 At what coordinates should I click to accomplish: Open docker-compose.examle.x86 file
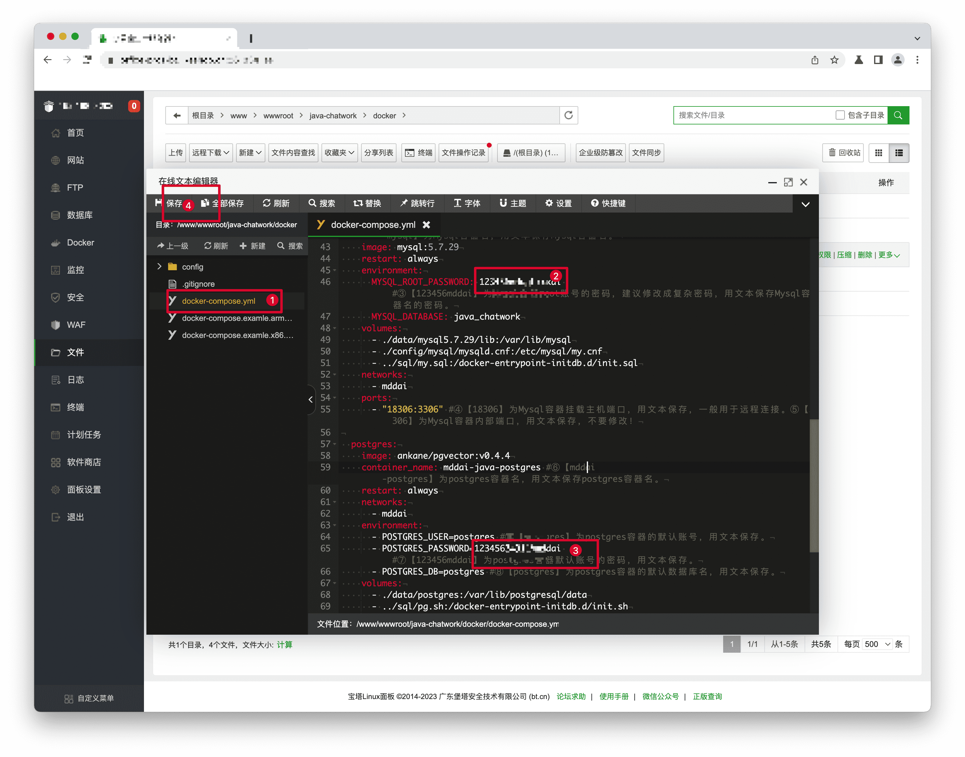(x=238, y=335)
